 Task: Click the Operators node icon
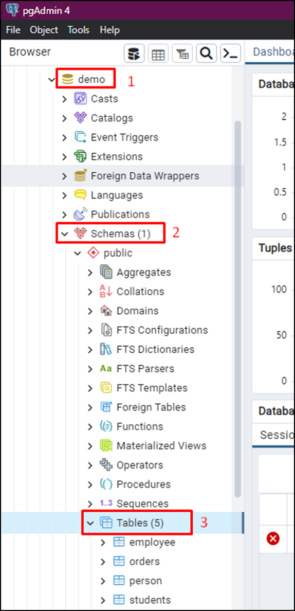coord(106,465)
